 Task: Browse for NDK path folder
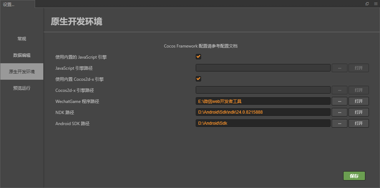pos(340,112)
